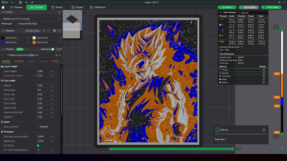Select the Global process mode
This screenshot has height=161, width=287.
[20, 49]
